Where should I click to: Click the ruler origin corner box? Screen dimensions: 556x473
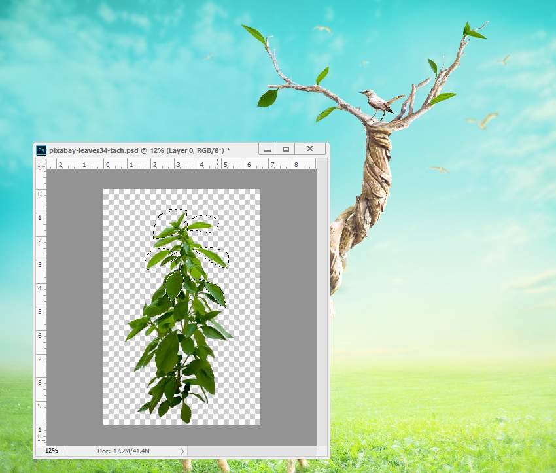[39, 165]
